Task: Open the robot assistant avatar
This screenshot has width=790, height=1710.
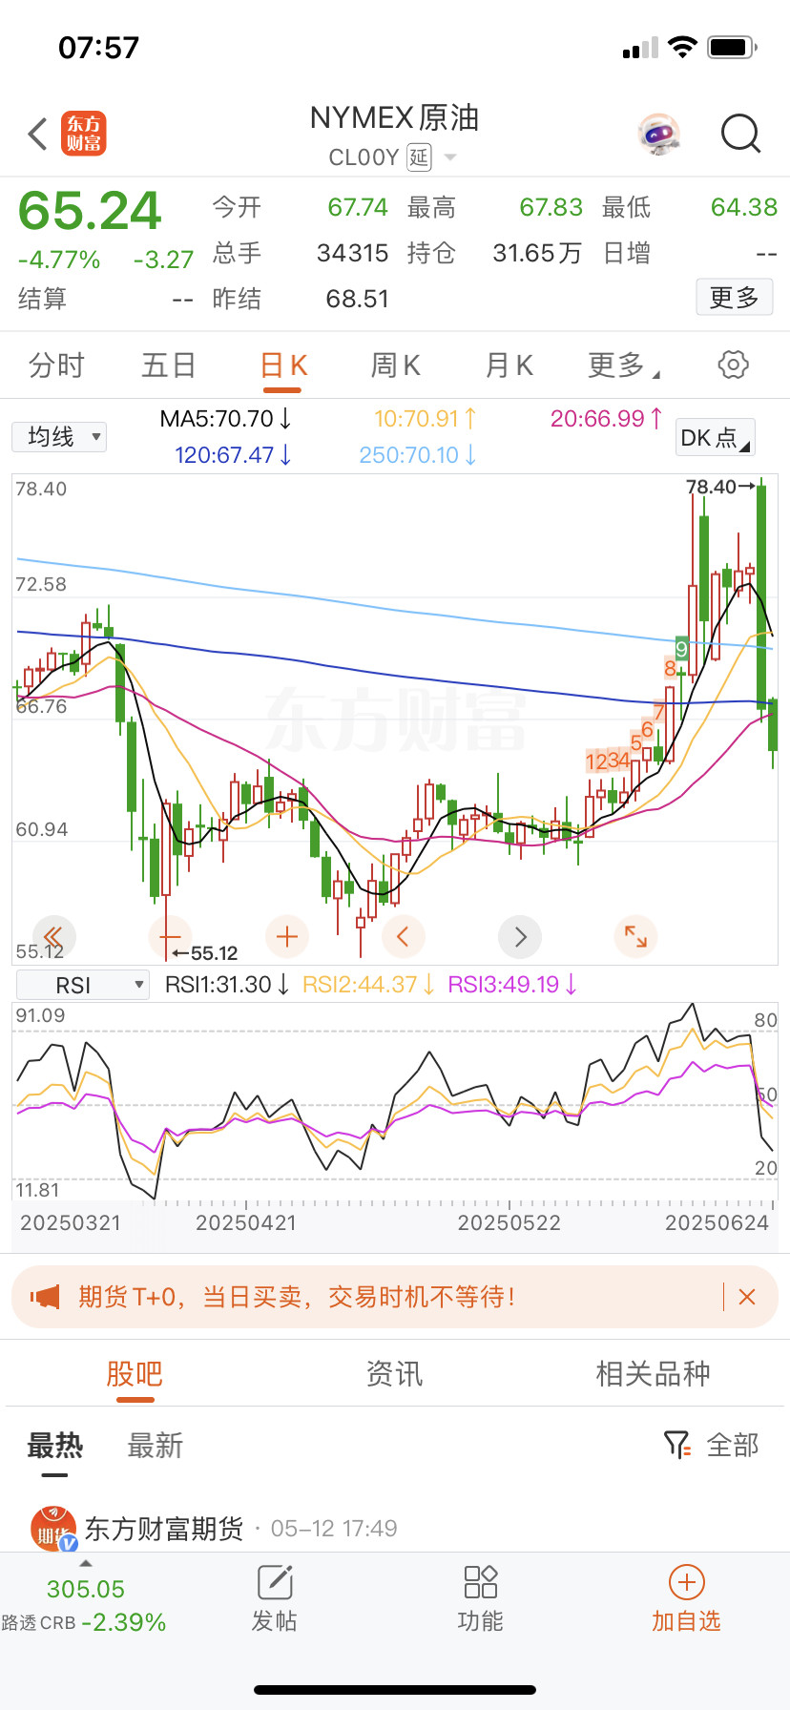Action: (659, 135)
